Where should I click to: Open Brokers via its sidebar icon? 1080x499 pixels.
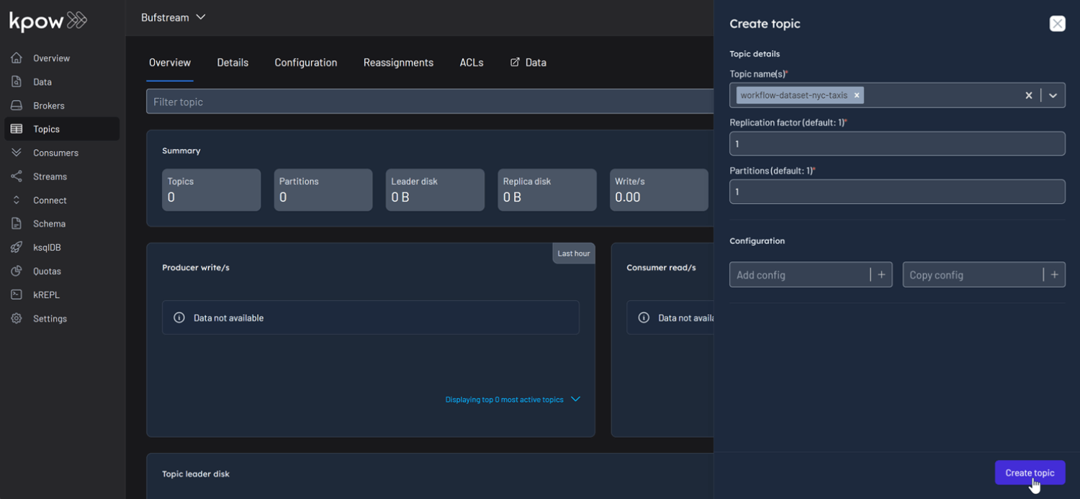click(x=17, y=106)
